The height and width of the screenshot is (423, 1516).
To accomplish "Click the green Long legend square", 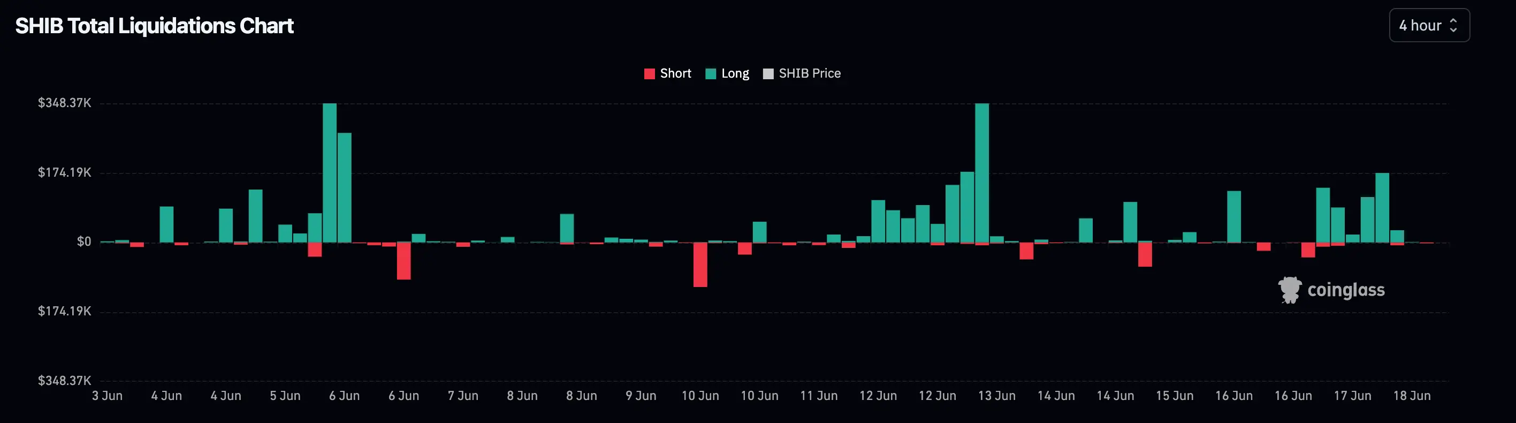I will pyautogui.click(x=710, y=74).
